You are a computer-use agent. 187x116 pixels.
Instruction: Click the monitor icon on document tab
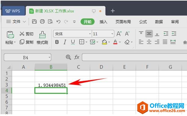point(94,11)
